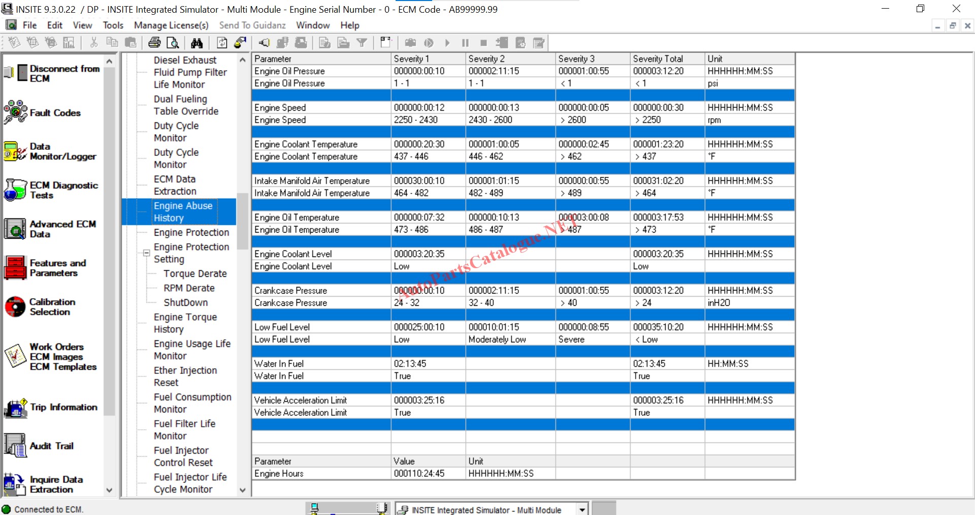Open the ECM connection dropdown in status bar
975x515 pixels.
[x=582, y=509]
